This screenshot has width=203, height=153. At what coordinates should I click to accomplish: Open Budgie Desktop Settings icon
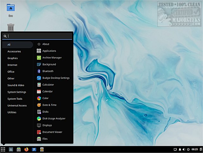39,78
